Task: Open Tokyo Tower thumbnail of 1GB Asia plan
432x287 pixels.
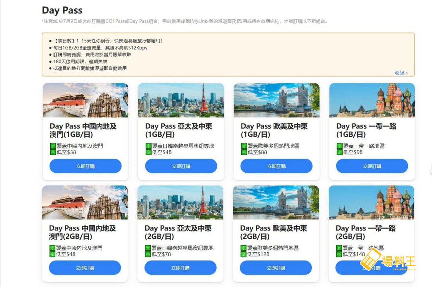Action: (181, 100)
